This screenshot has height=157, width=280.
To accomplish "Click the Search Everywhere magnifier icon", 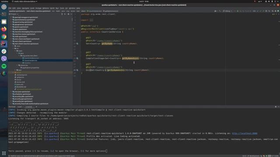I will pyautogui.click(x=273, y=11).
